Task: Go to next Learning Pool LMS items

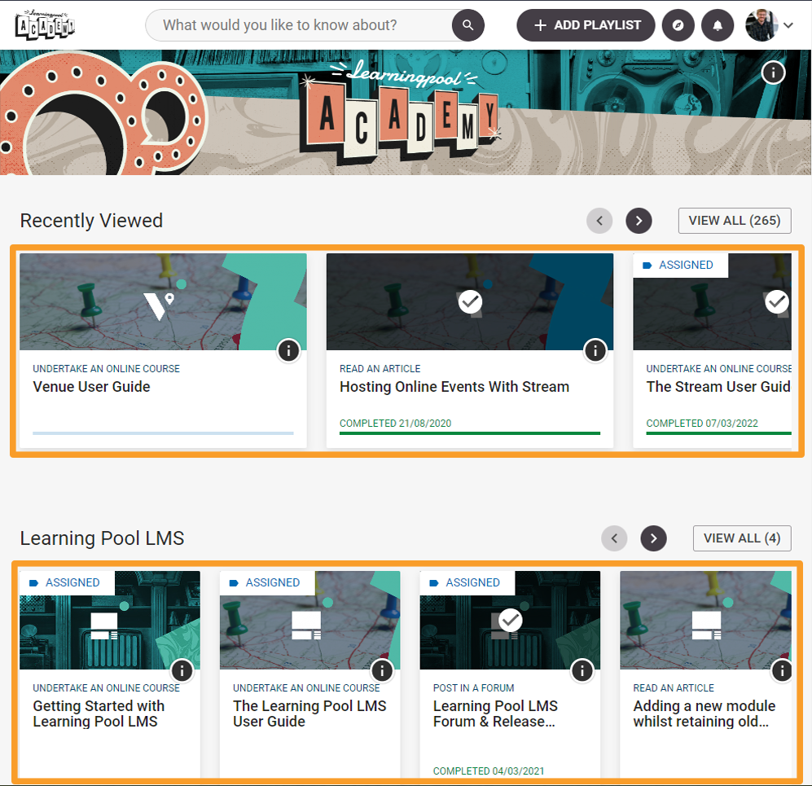Action: [x=653, y=538]
